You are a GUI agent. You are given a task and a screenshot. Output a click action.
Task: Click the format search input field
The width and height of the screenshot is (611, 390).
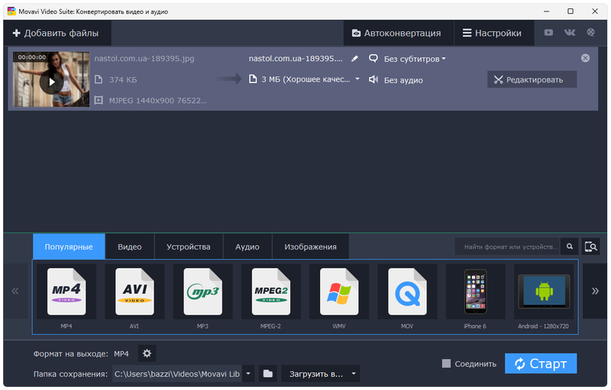tap(507, 247)
